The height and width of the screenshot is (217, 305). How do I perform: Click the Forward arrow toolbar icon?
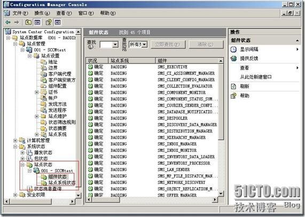pos(17,22)
